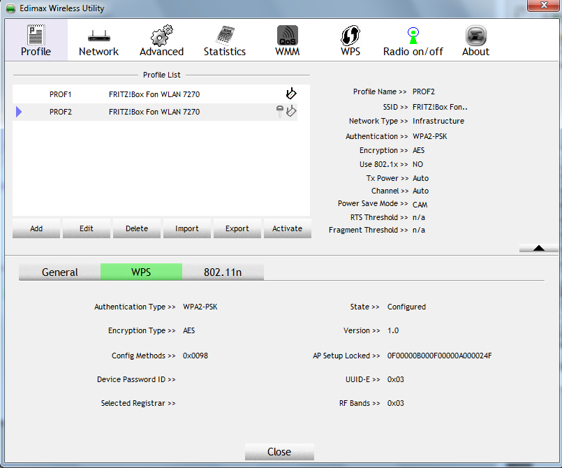
Task: Click the Version value 1.0
Action: pyautogui.click(x=393, y=330)
